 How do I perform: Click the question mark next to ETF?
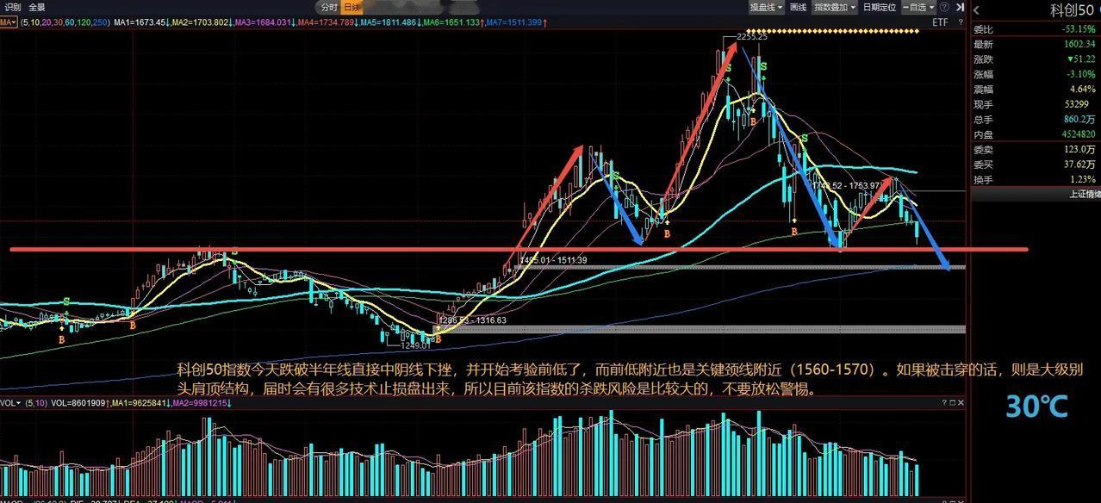click(960, 22)
